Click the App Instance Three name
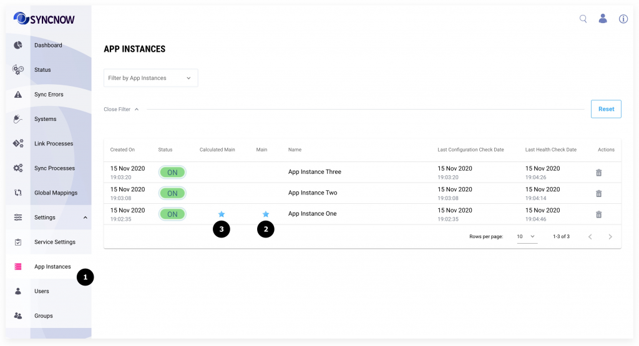Image resolution: width=639 pixels, height=346 pixels. tap(315, 172)
